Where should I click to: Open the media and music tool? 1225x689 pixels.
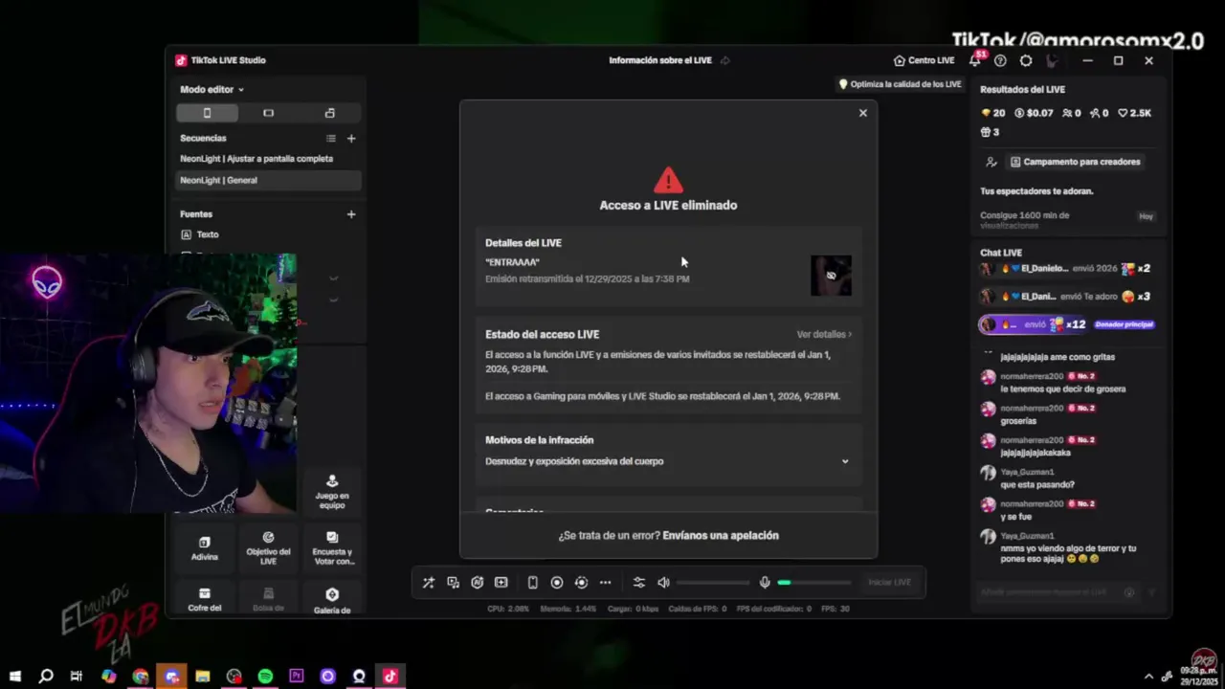pos(453,582)
